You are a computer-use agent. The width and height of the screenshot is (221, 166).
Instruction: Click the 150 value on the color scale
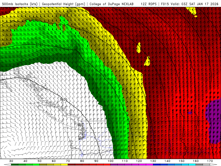point(181,161)
